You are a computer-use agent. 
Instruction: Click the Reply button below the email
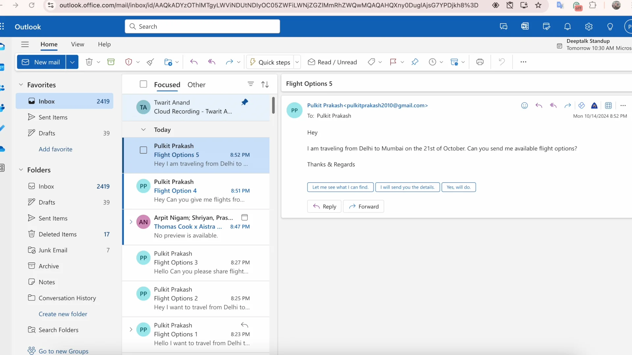324,206
